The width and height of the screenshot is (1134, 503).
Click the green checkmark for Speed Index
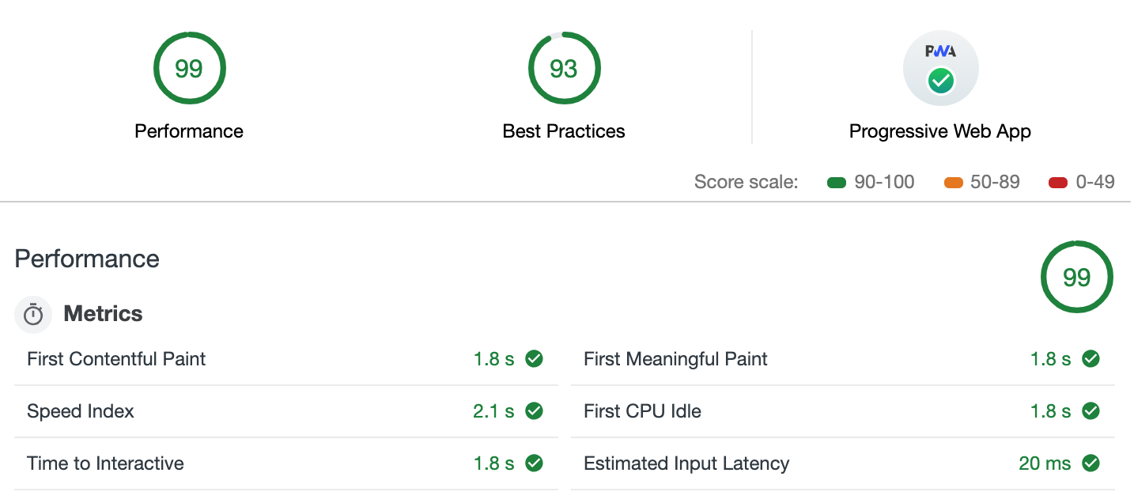tap(535, 411)
